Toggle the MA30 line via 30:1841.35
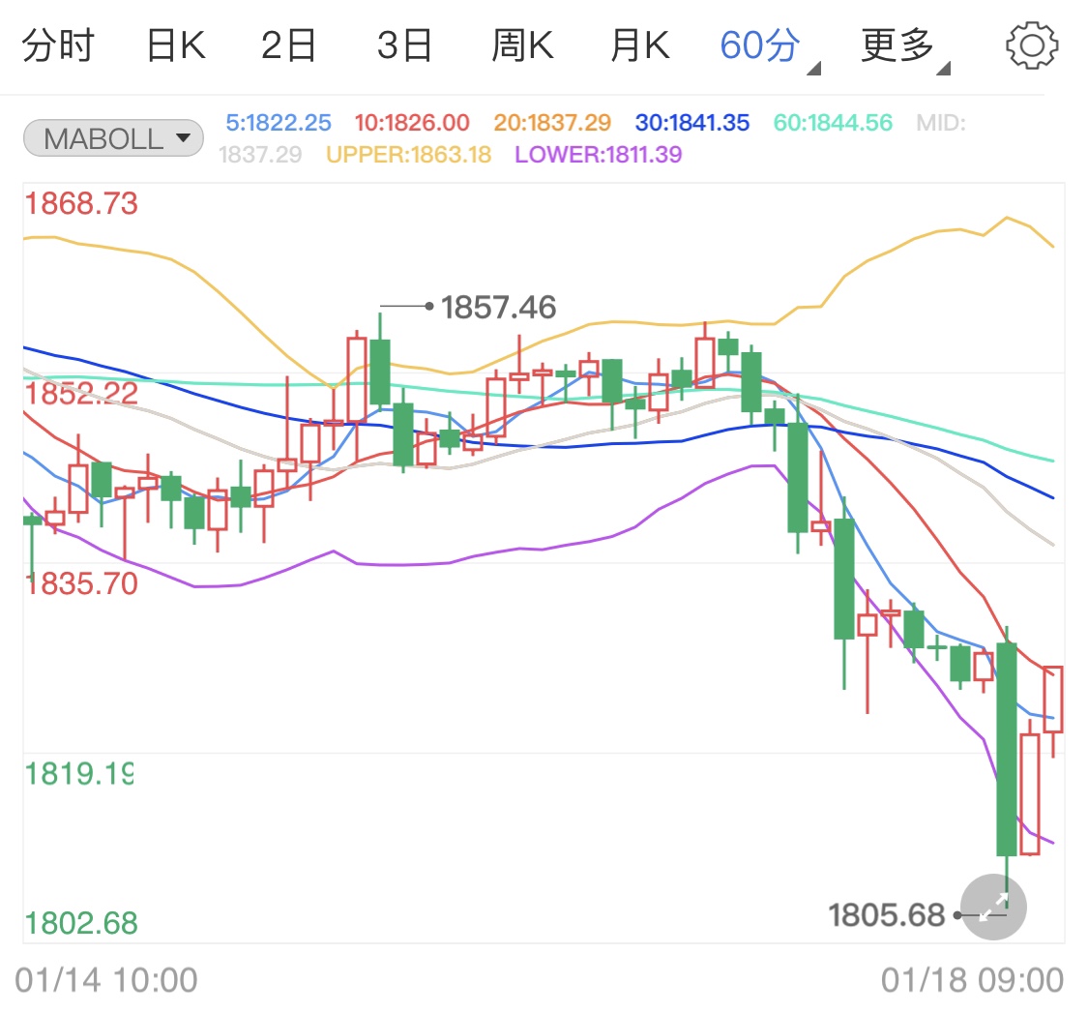 (692, 122)
